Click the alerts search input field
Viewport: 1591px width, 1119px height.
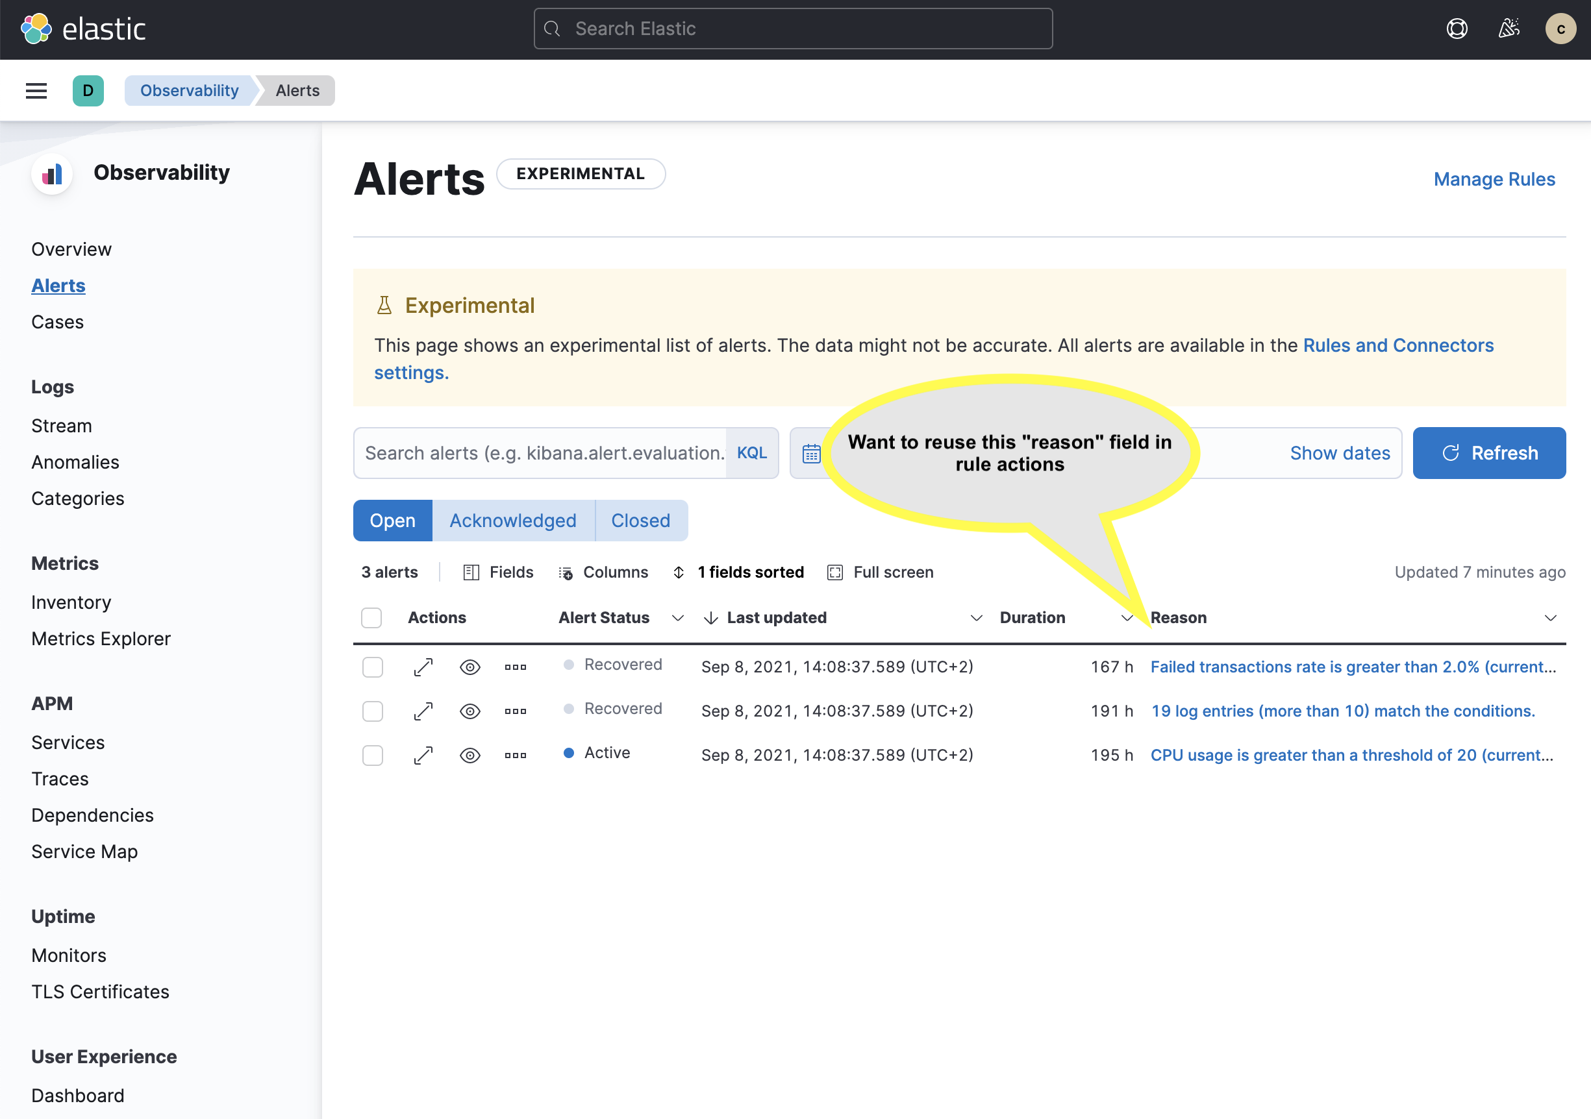pos(540,453)
